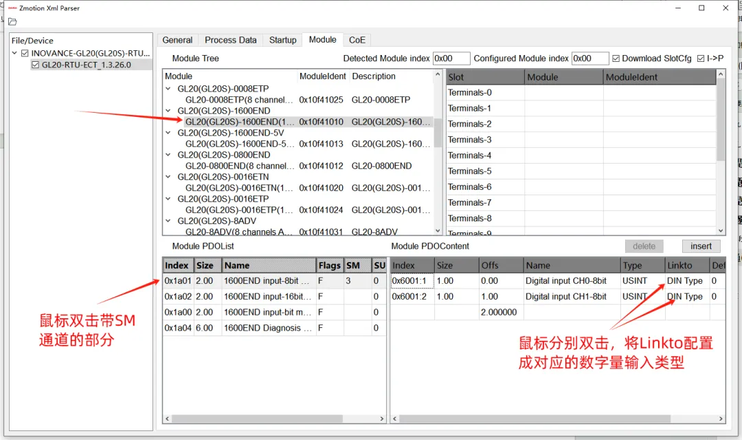This screenshot has height=440, width=742.
Task: Collapse the INOVANCE-GL20(GL20S)-RTU tree node
Action: [14, 53]
